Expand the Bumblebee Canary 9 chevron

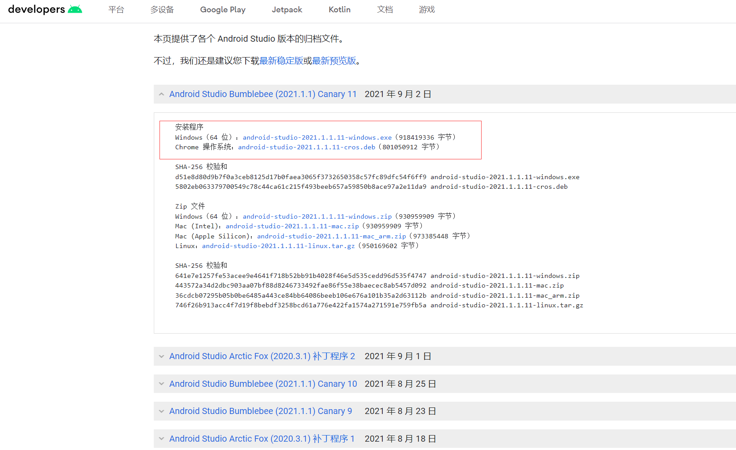coord(162,411)
